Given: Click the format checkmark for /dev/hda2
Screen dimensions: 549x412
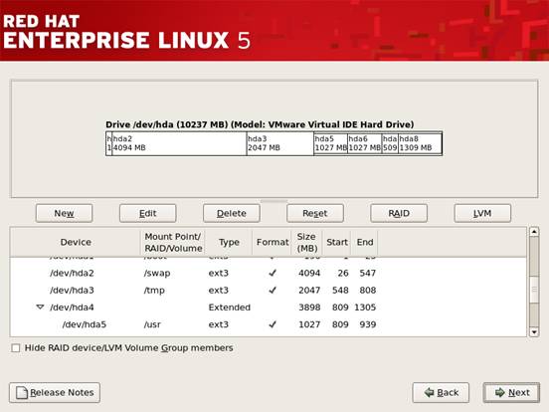Looking at the screenshot, I should 273,273.
